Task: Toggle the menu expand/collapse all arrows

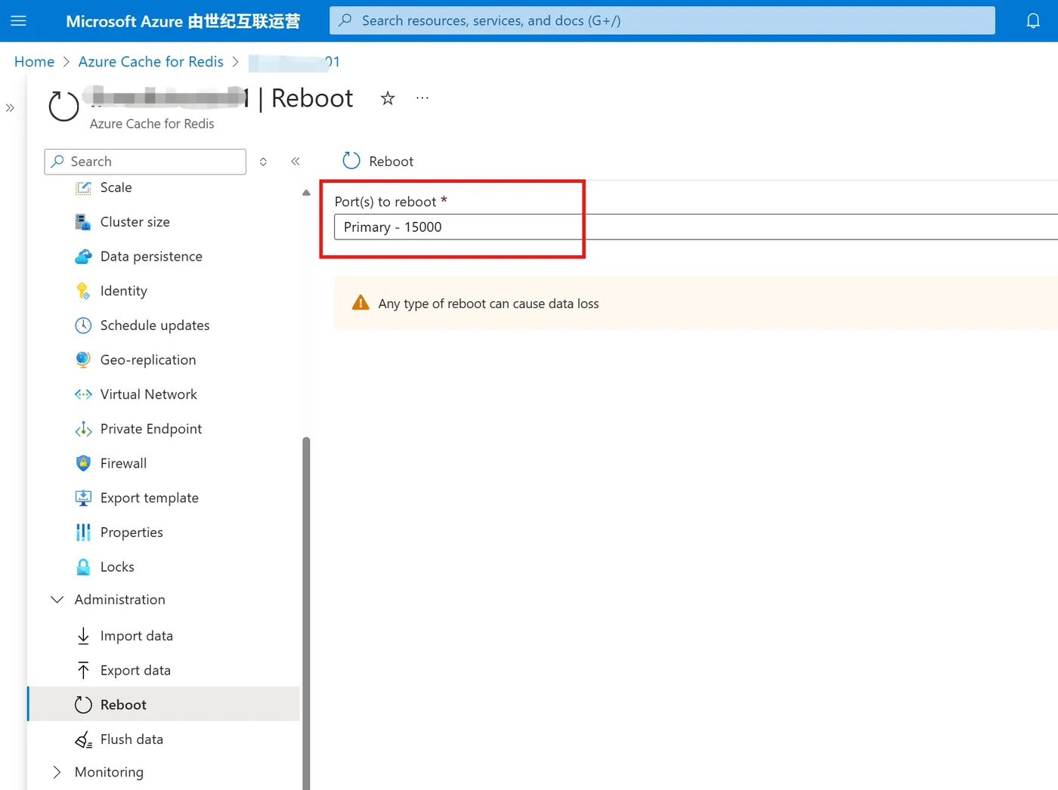Action: pos(263,162)
